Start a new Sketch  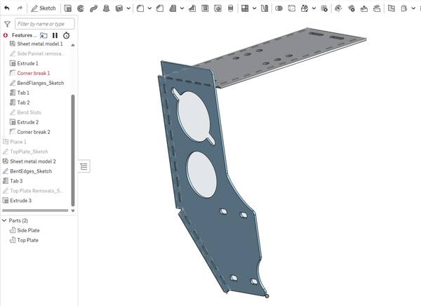coord(44,8)
